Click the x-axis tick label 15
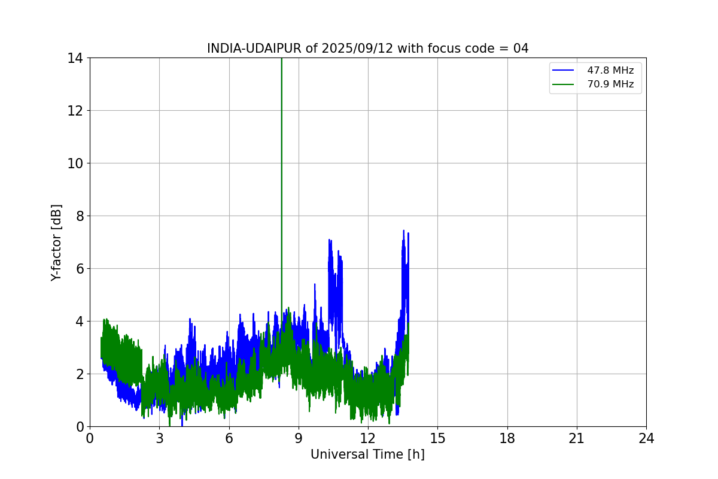This screenshot has height=479, width=718. tap(437, 438)
